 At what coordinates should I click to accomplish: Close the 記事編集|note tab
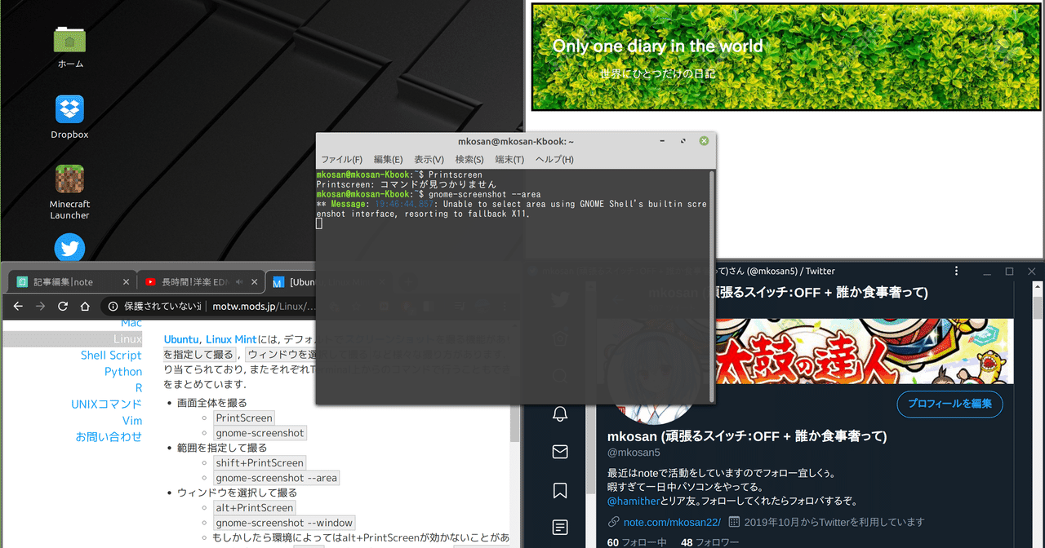point(126,282)
